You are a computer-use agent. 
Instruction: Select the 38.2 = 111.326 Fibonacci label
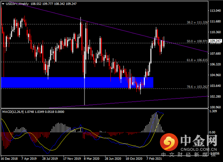[x=197, y=22]
